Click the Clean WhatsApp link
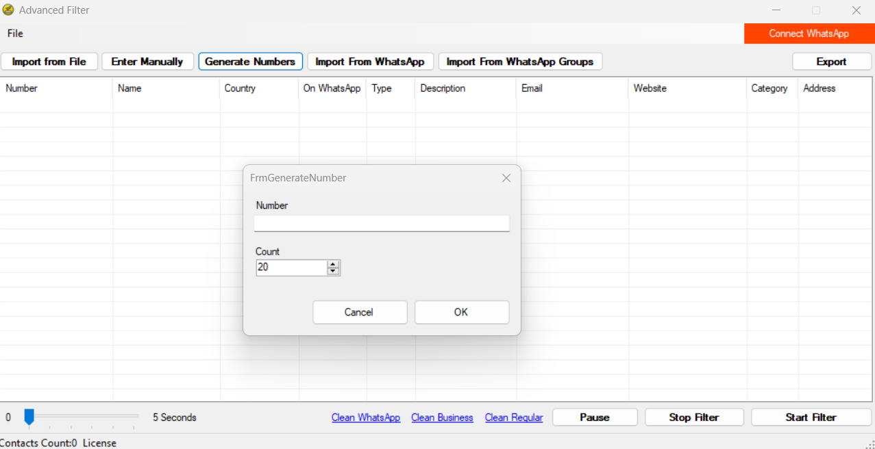The width and height of the screenshot is (875, 449). tap(366, 418)
